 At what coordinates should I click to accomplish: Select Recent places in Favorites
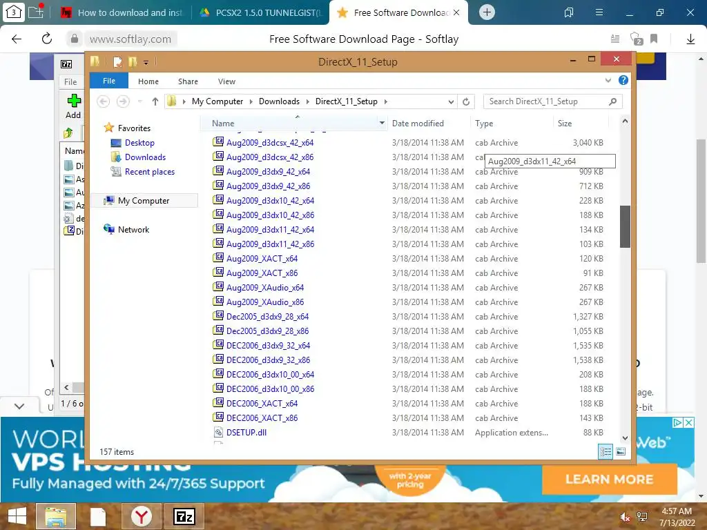coord(149,172)
